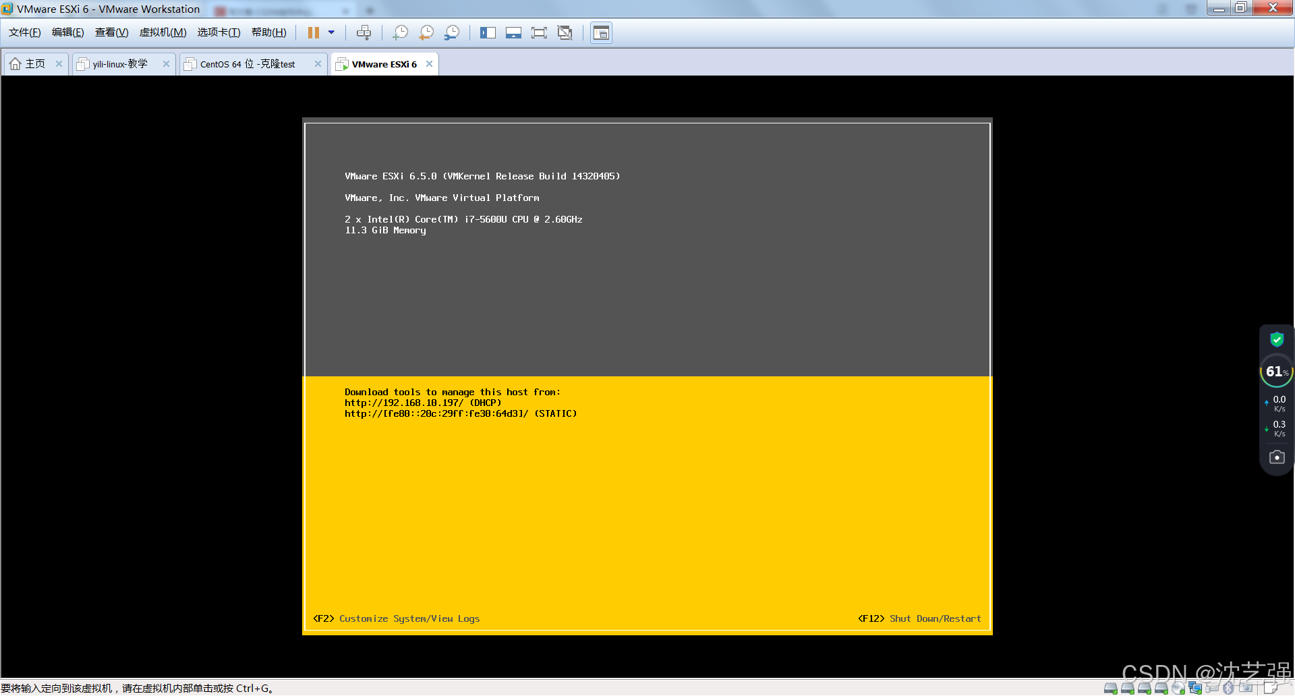Viewport: 1295px width, 696px height.
Task: Click the ESXi 6.5.0 build version line
Action: [482, 176]
